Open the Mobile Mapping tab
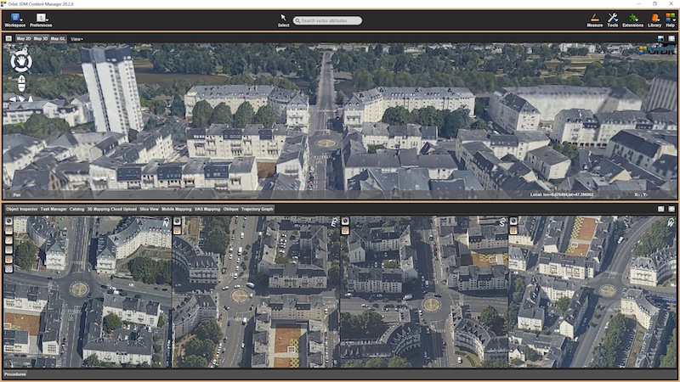The image size is (680, 382). (x=177, y=209)
